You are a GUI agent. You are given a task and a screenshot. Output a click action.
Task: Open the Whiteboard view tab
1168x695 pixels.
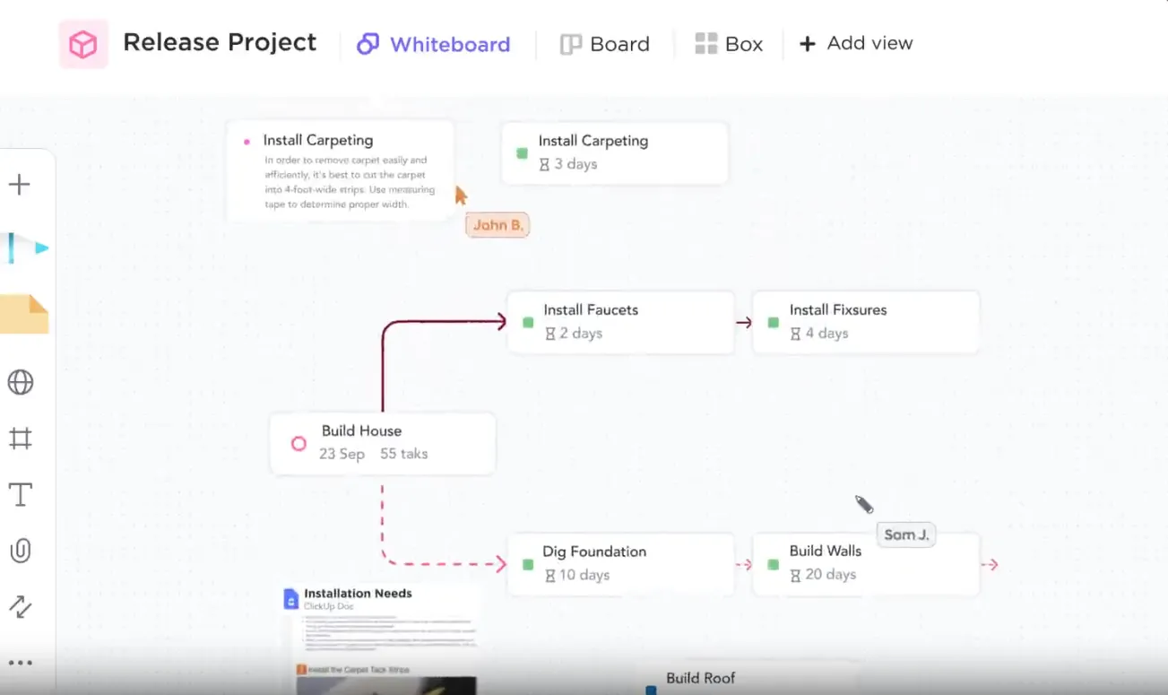point(434,44)
